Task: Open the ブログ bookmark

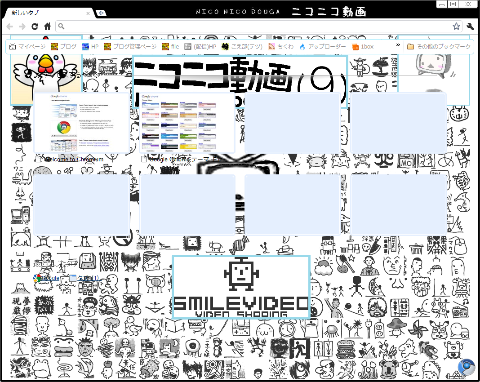Action: click(x=63, y=47)
